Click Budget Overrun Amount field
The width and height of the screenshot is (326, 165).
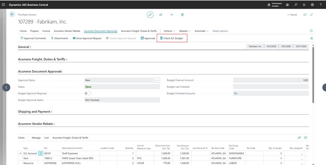click(x=271, y=80)
